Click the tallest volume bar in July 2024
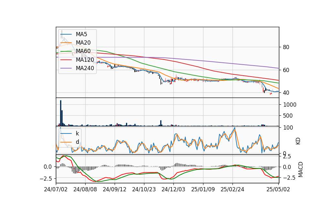The width and height of the screenshot is (310, 223). coord(61,113)
